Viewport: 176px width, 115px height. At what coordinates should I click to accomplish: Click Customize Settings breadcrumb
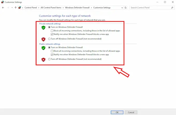click(102, 8)
